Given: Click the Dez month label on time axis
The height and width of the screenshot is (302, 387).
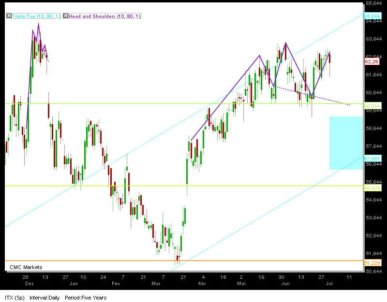Looking at the screenshot, I should pyautogui.click(x=30, y=284).
